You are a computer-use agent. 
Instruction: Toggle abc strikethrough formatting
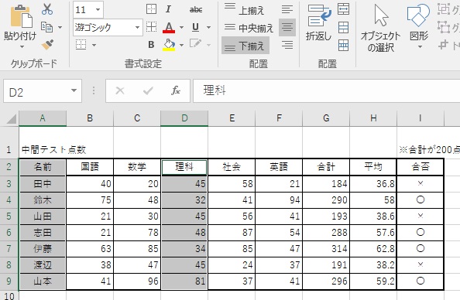[196, 10]
